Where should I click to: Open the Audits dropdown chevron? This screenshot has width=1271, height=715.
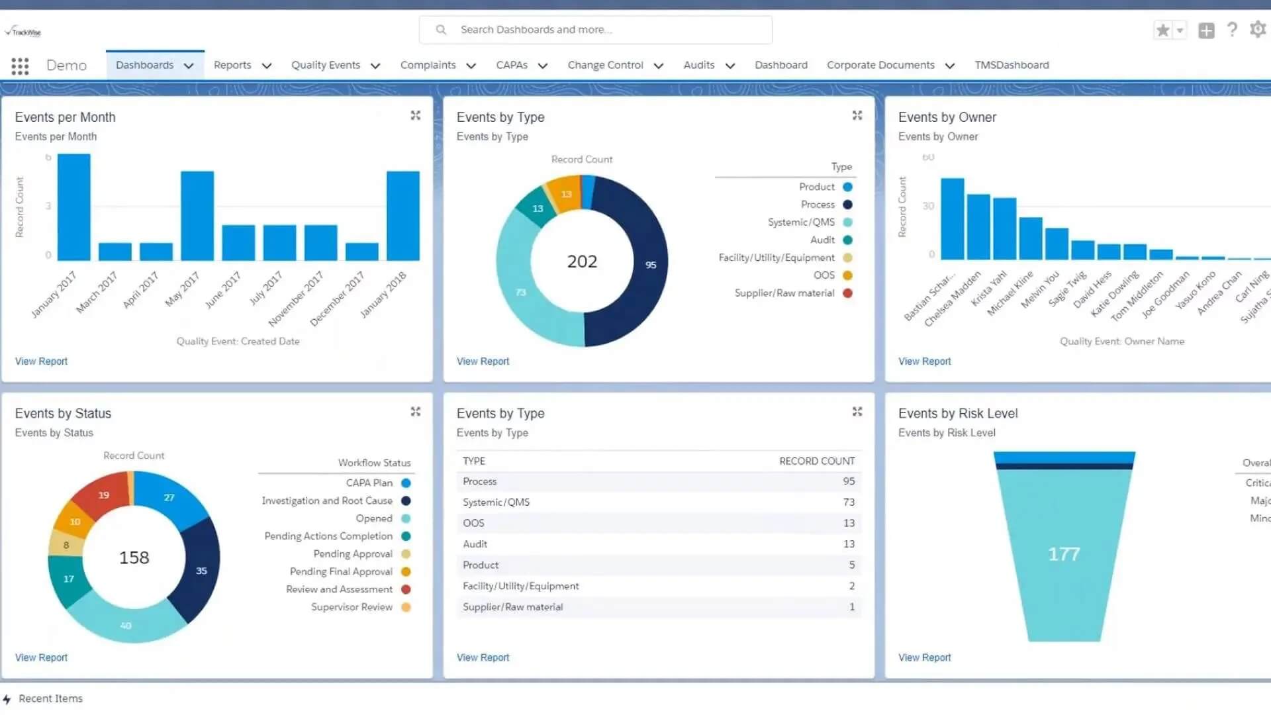(x=730, y=66)
